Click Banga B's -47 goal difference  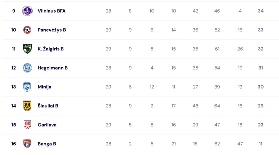tap(239, 144)
